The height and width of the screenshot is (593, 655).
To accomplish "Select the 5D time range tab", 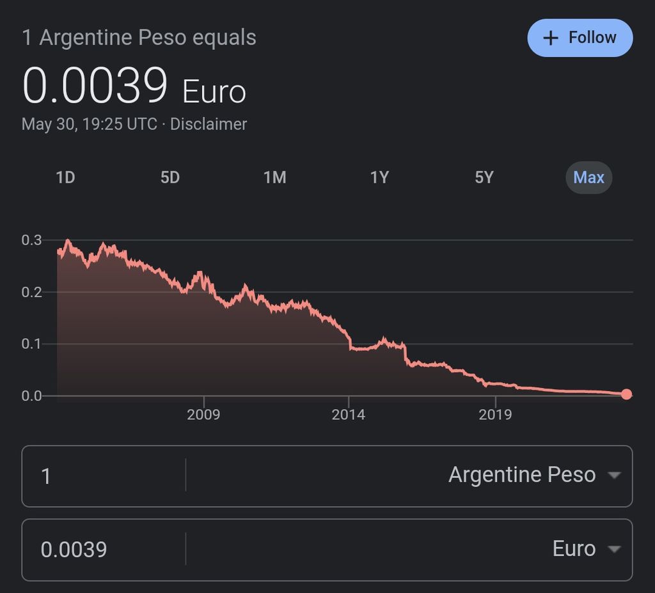I will click(x=170, y=177).
